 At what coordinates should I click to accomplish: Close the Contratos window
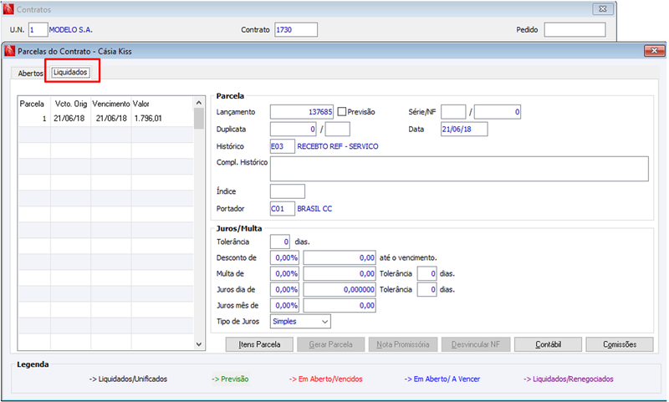tap(603, 9)
